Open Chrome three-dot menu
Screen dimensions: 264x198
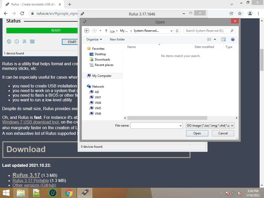pos(258,13)
